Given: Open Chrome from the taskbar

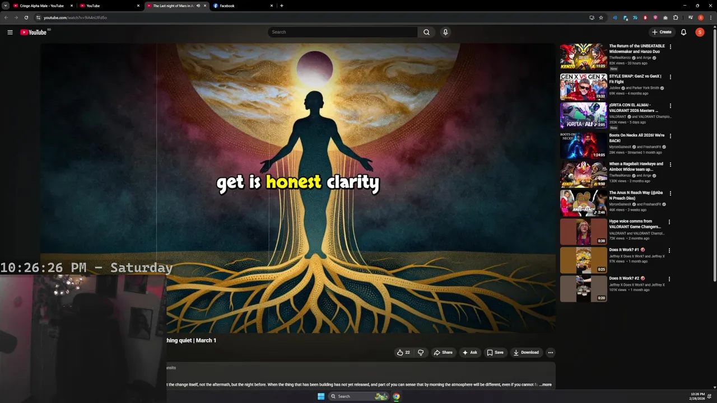Looking at the screenshot, I should pyautogui.click(x=396, y=396).
